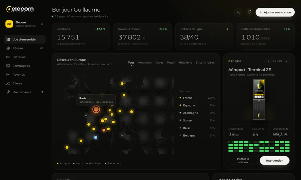
Task: Filter the map by Hôtellerie
Action: point(185,63)
